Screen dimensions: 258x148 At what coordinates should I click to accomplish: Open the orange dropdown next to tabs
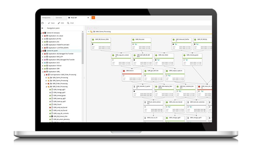tap(93, 17)
